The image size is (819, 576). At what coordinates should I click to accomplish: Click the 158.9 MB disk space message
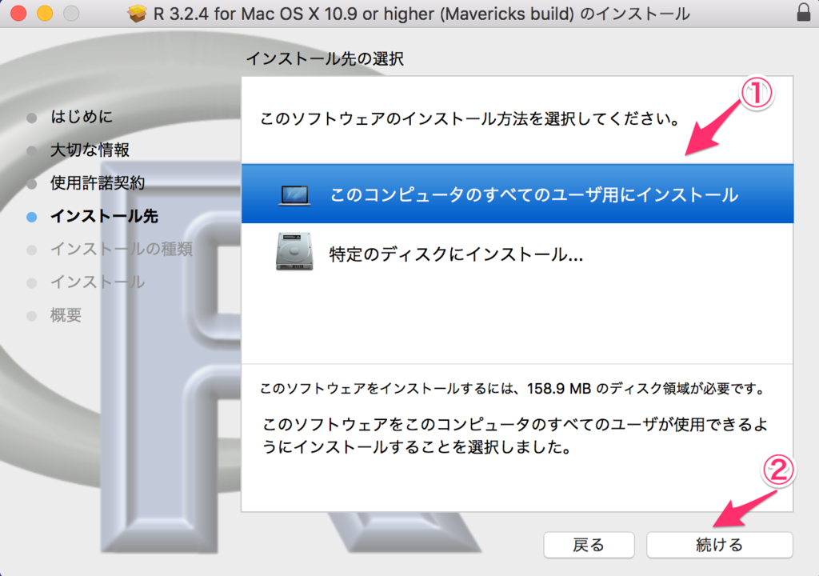pos(513,389)
